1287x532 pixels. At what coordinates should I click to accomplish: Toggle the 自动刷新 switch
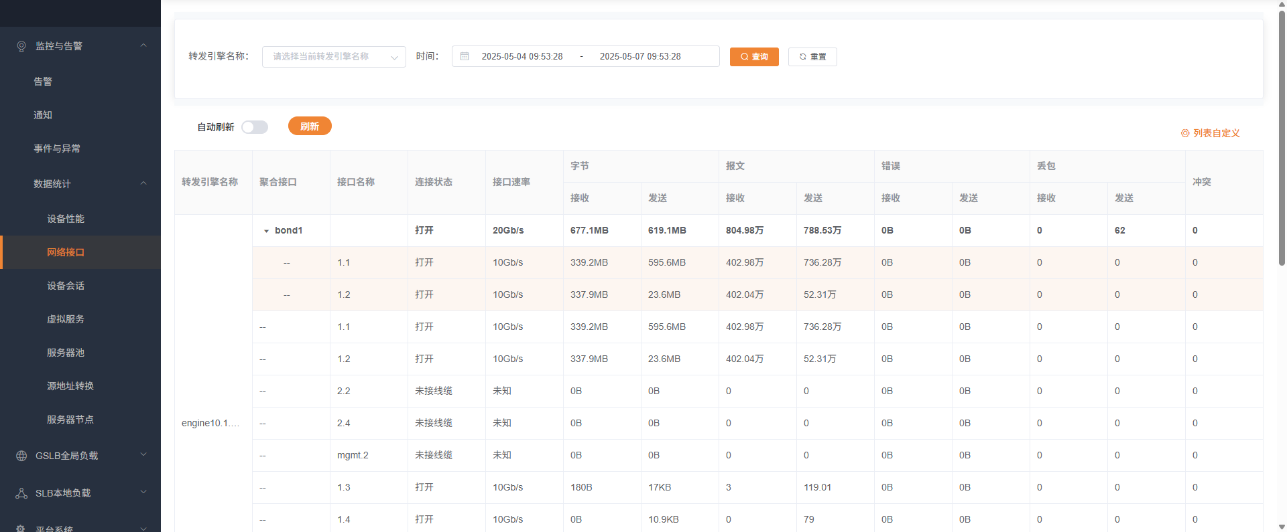coord(255,127)
